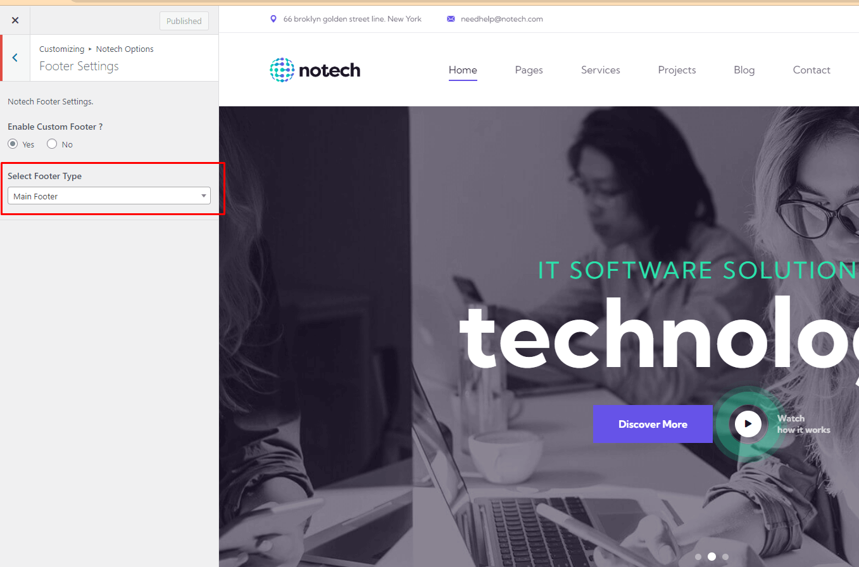Click the Main Footer dropdown arrow
Image resolution: width=859 pixels, height=567 pixels.
coord(204,196)
